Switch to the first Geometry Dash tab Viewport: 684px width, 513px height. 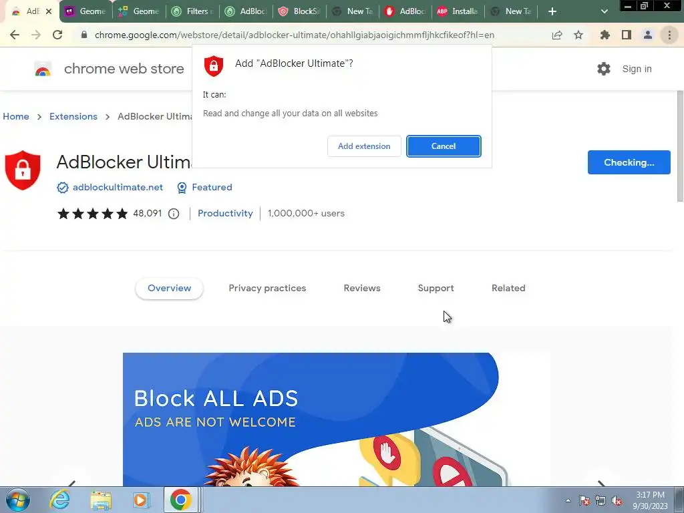click(86, 11)
